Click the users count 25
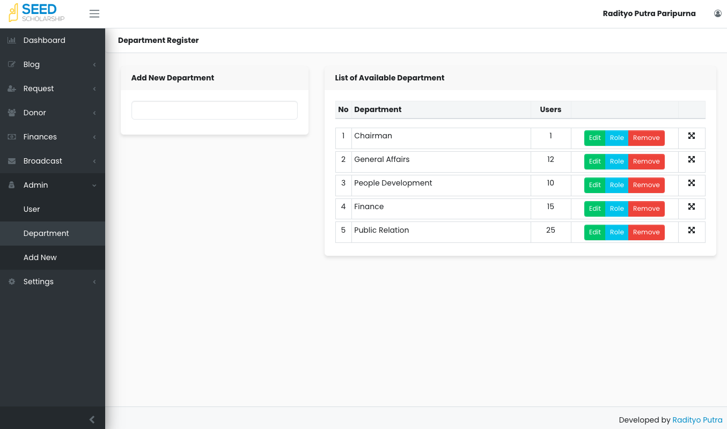The width and height of the screenshot is (727, 429). (550, 230)
